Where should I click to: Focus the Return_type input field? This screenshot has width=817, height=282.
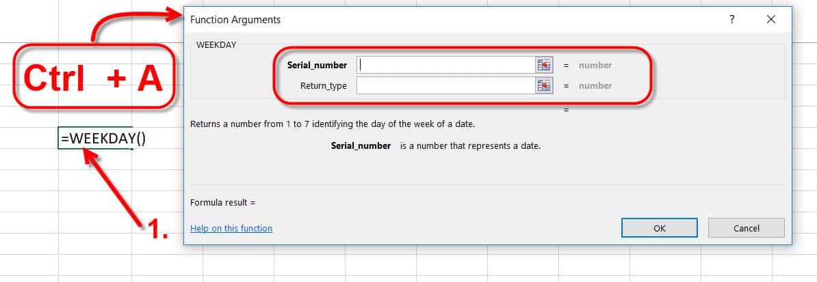pyautogui.click(x=446, y=85)
